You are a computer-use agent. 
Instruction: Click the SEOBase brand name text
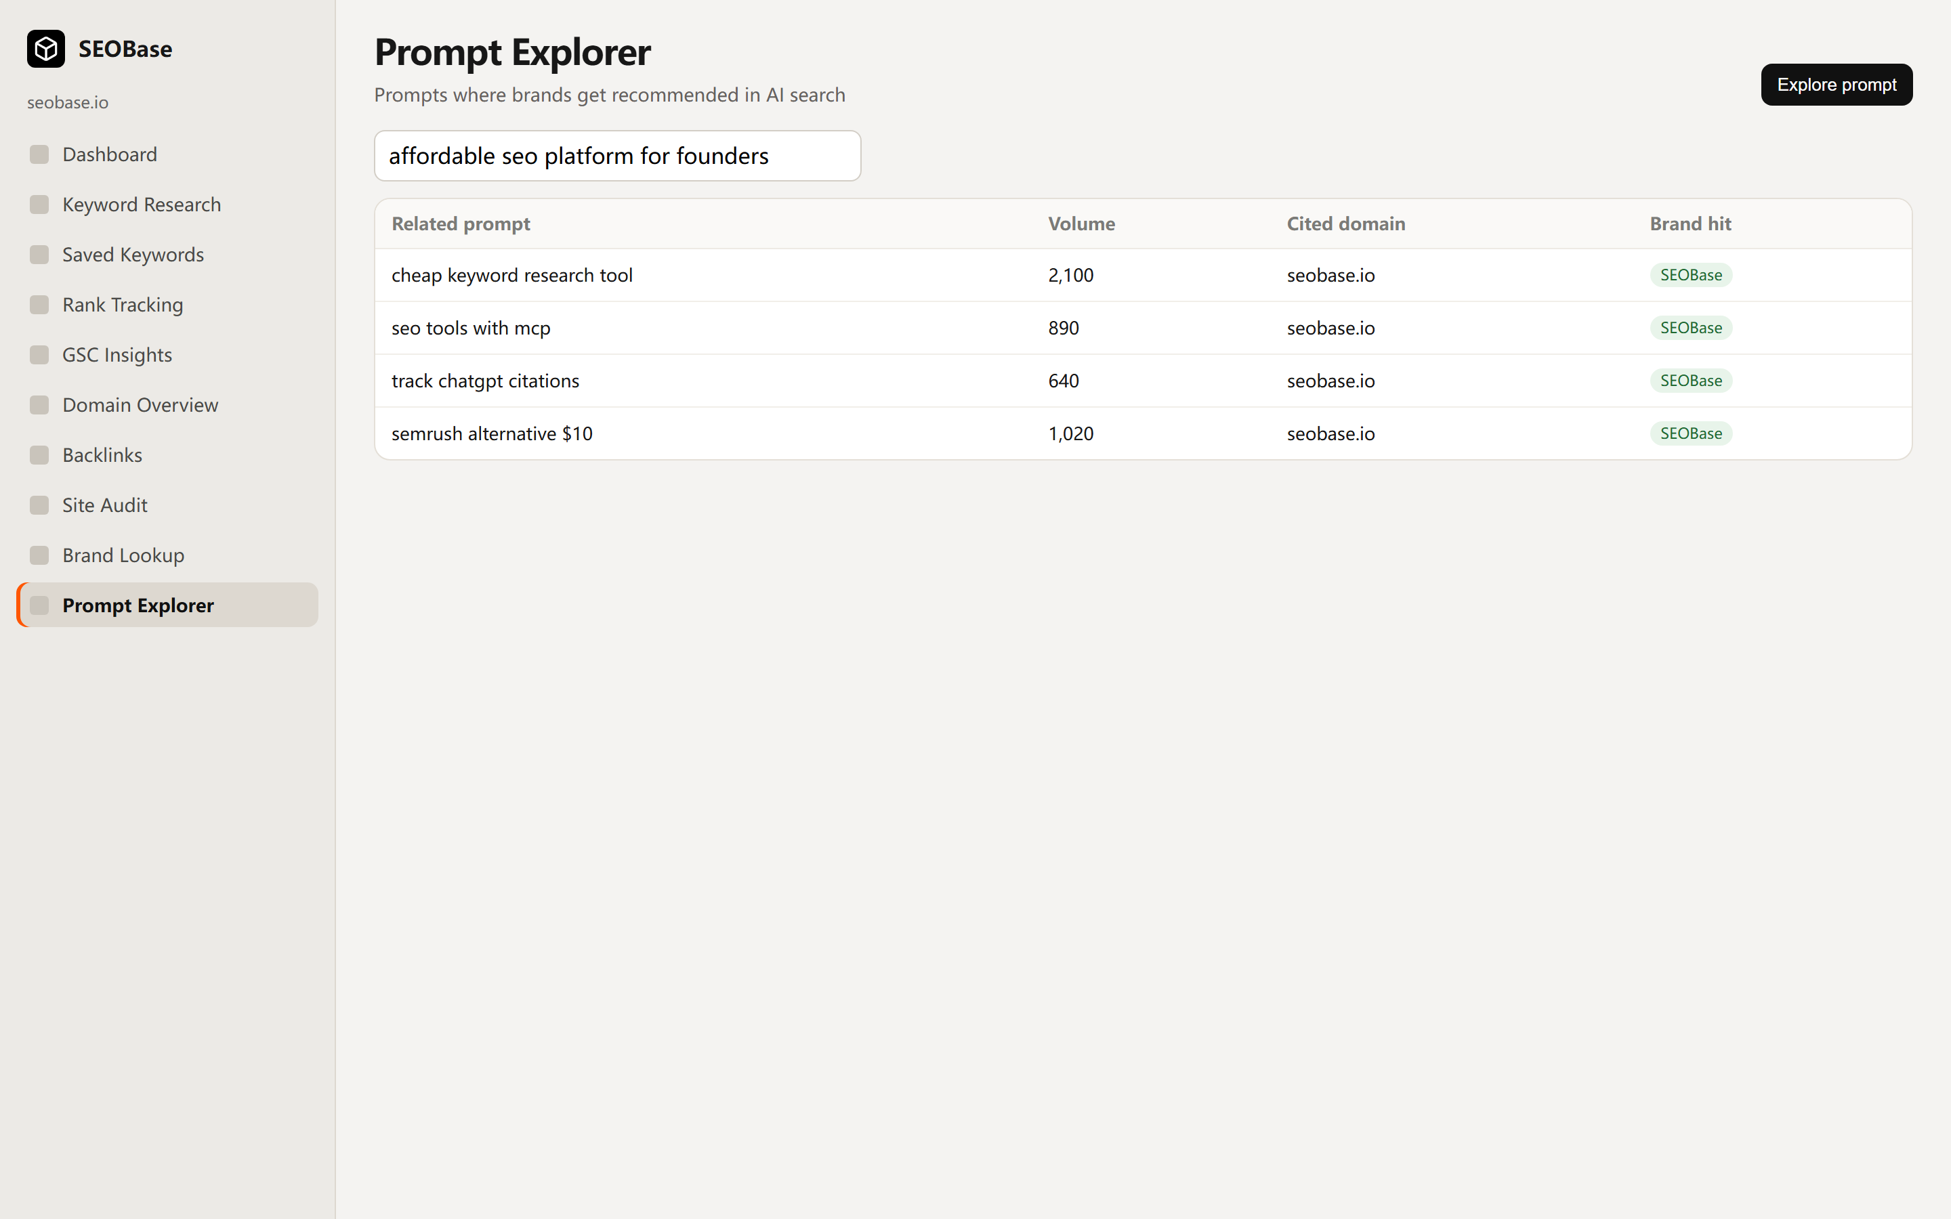[125, 49]
